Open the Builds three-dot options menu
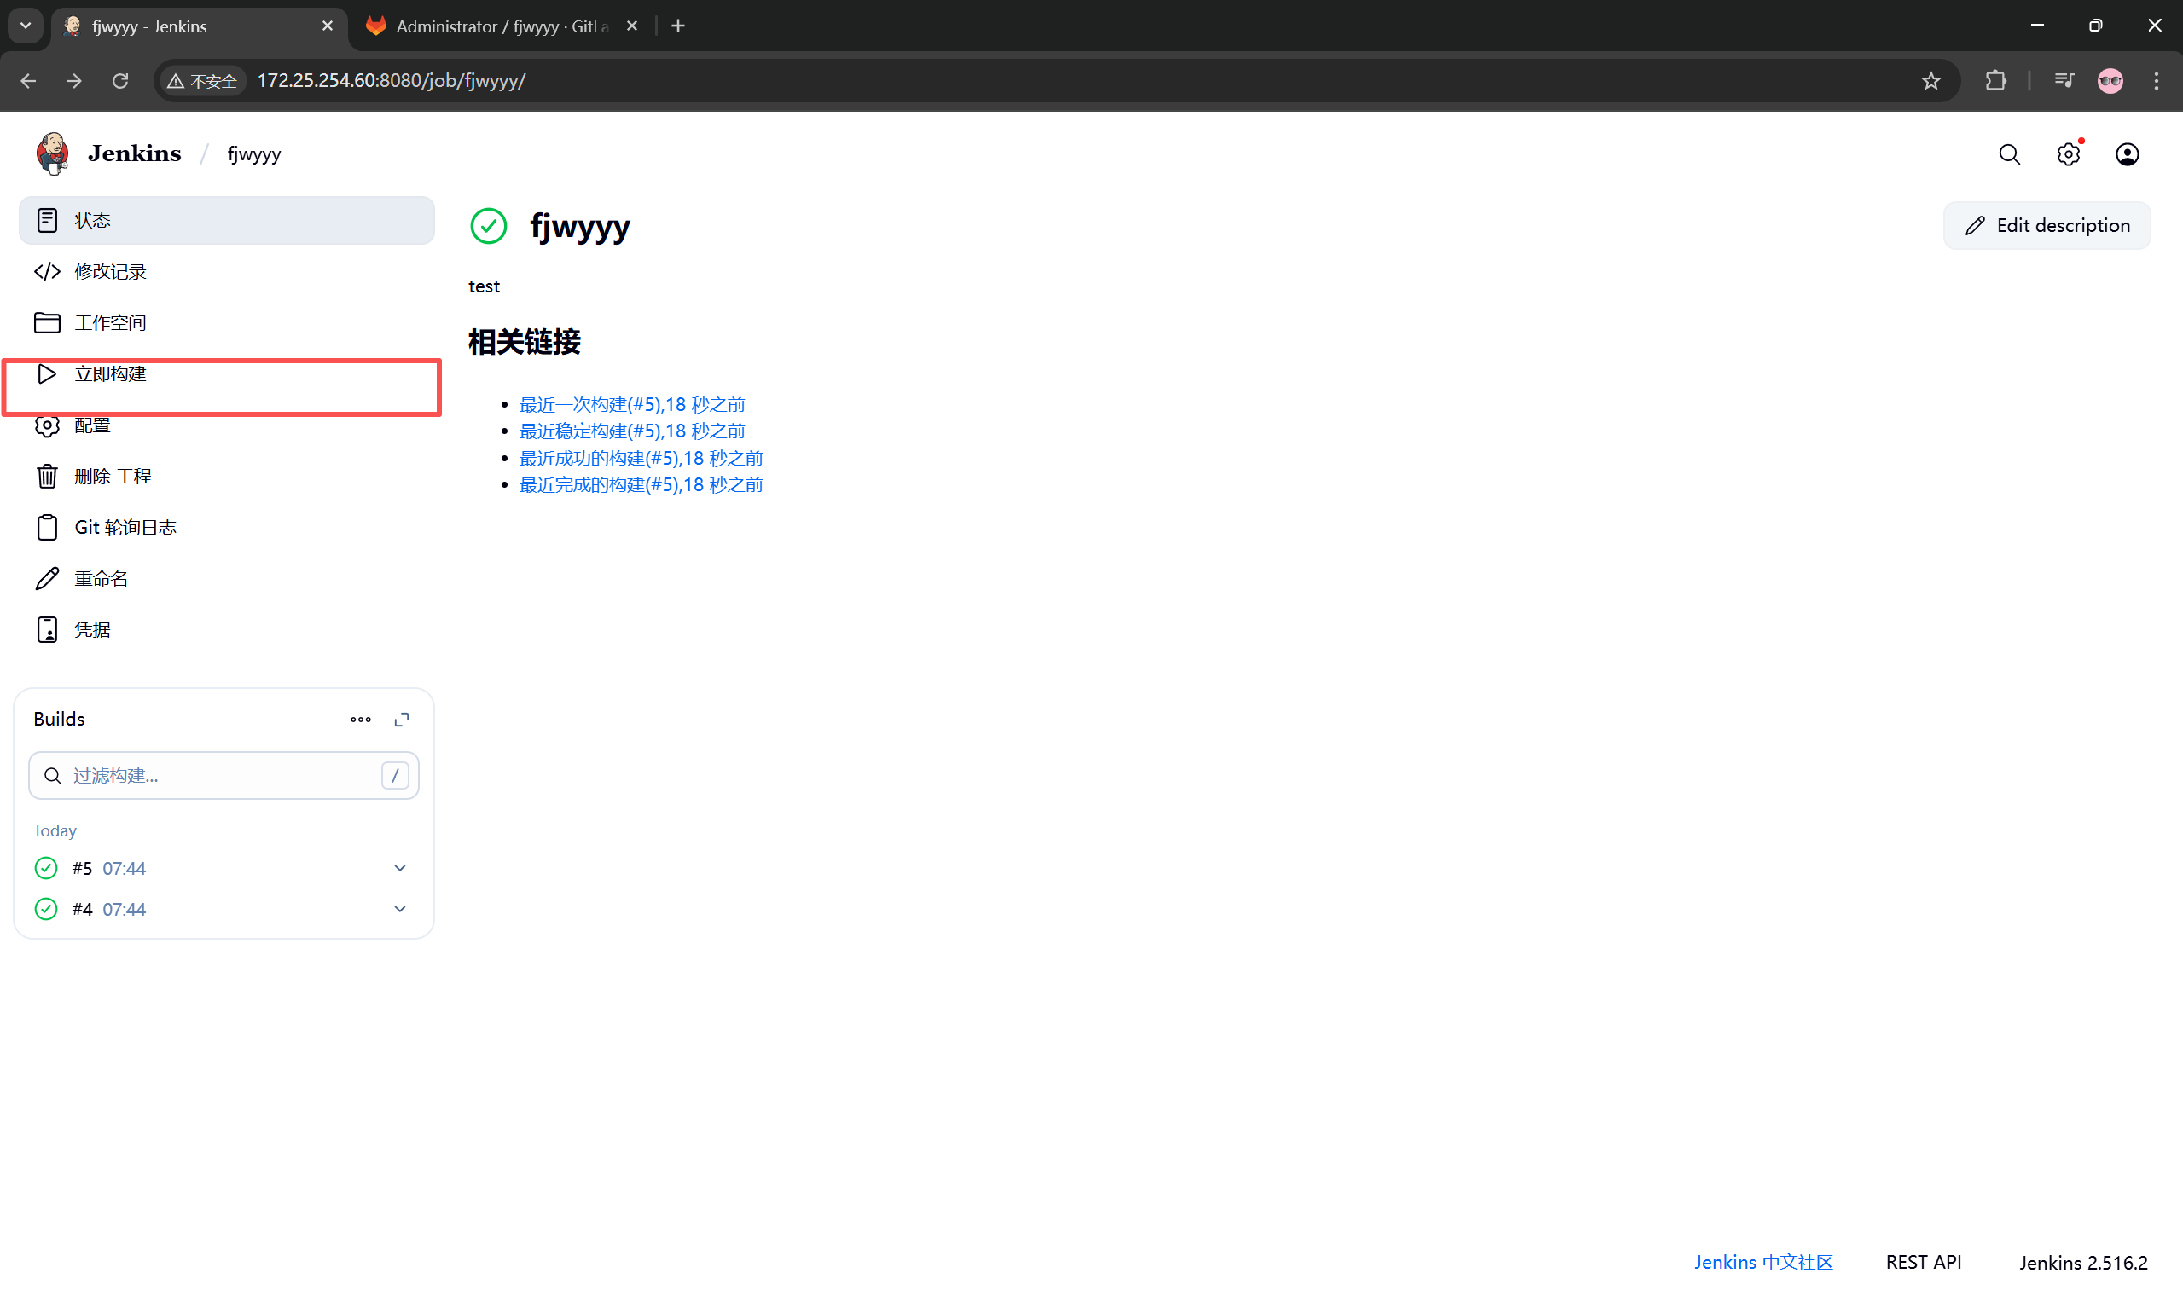 point(361,720)
